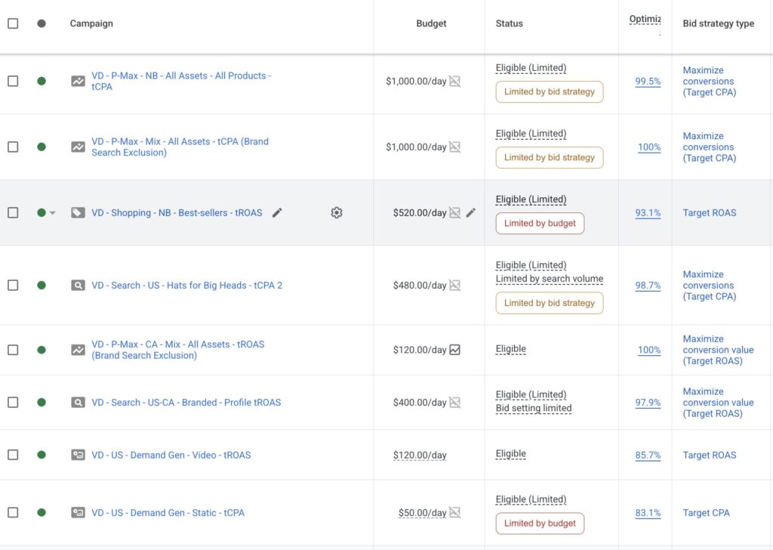Open VD - Shopping - NB - Best-sellers - tROAS

tap(177, 212)
